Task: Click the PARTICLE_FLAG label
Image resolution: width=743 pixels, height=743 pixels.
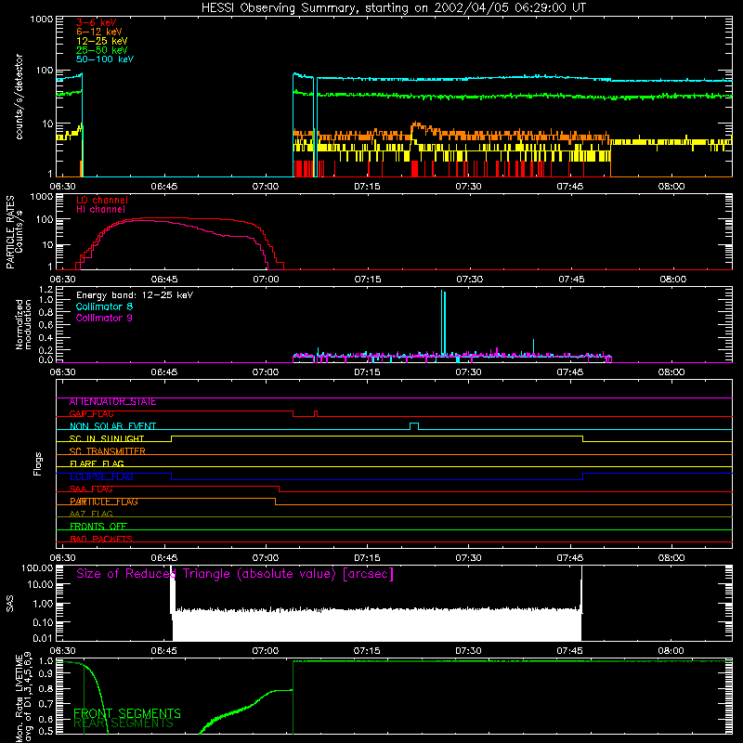Action: pos(104,502)
